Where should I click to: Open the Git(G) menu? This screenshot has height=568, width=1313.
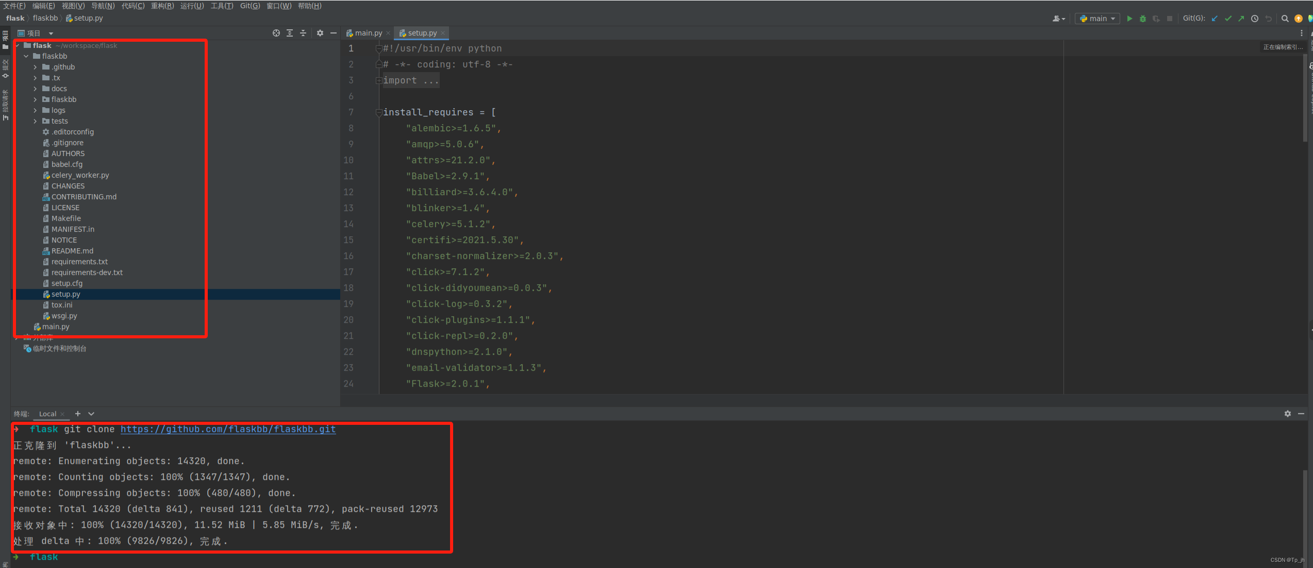pos(250,6)
